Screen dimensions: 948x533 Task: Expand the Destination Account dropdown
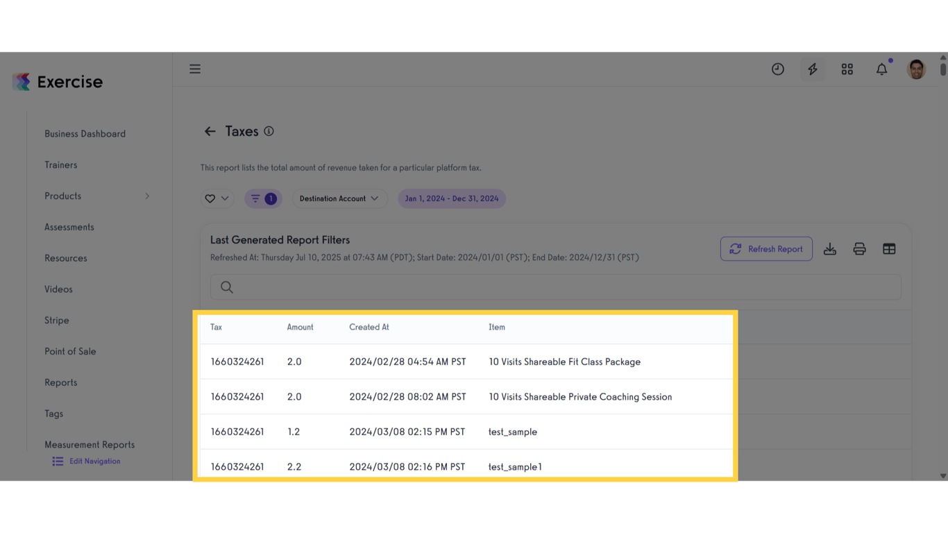click(339, 198)
